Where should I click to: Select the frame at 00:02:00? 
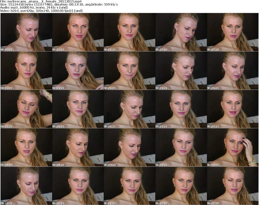pos(181,32)
